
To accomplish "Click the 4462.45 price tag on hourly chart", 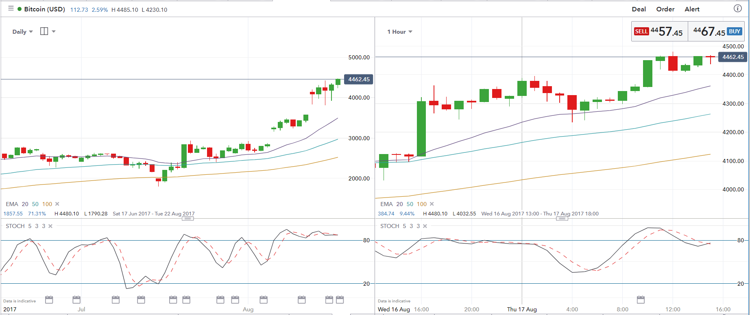I will pos(733,57).
